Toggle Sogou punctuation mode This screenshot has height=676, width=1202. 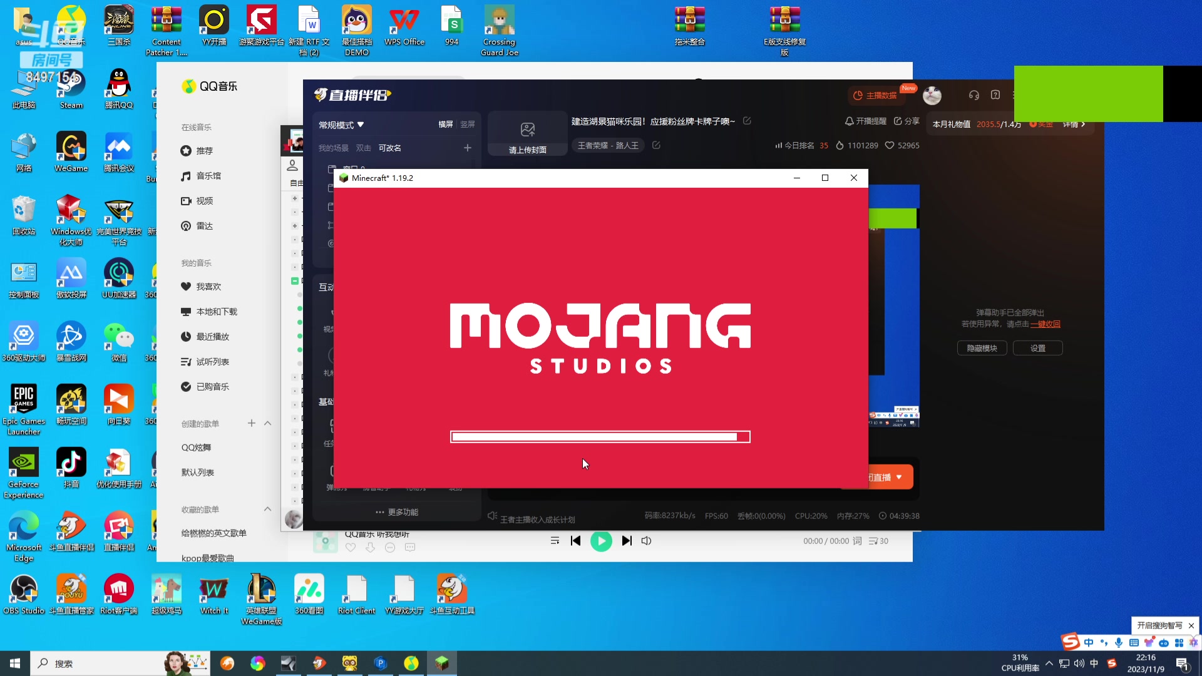click(x=1104, y=643)
